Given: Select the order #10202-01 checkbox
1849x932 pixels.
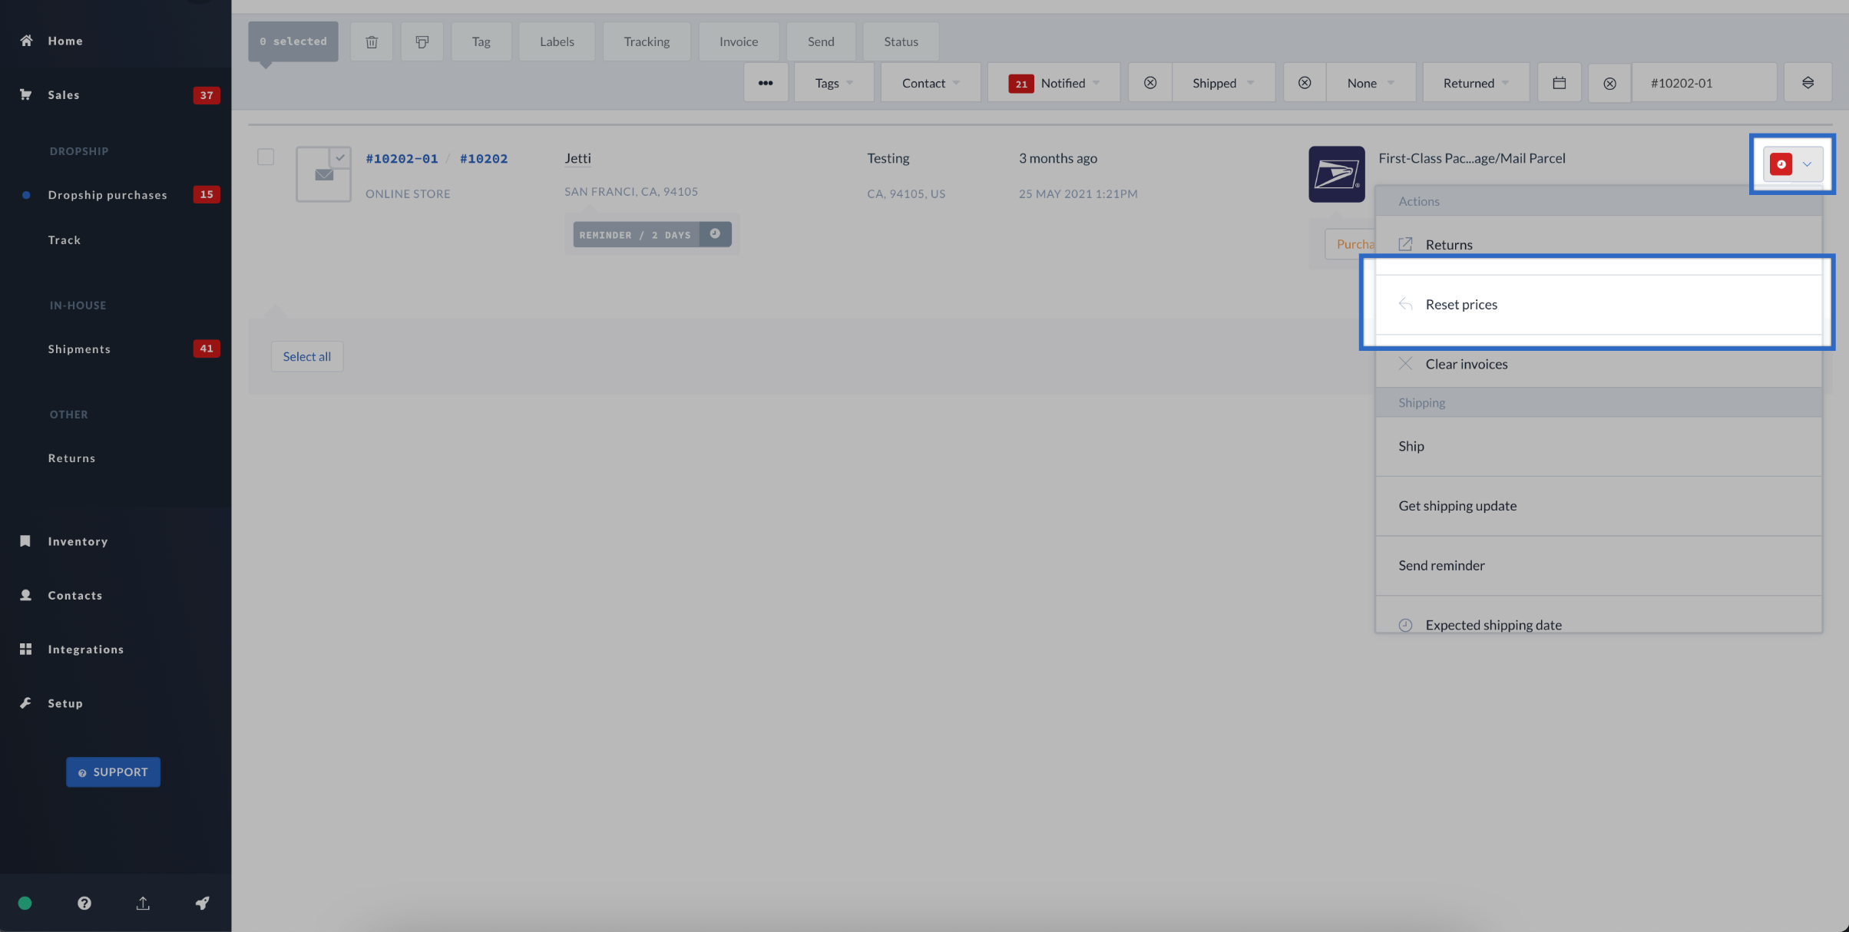Looking at the screenshot, I should pos(266,157).
